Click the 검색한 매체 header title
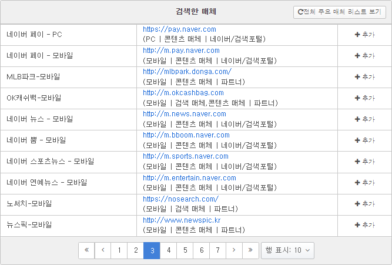The width and height of the screenshot is (392, 265). (x=196, y=12)
